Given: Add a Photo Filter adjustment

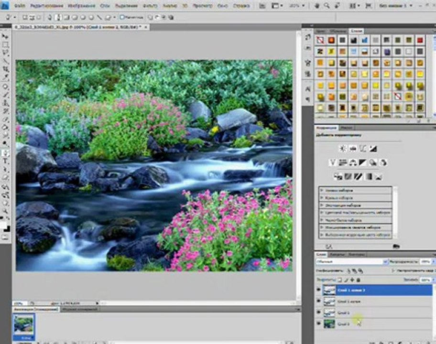Looking at the screenshot, I should pos(373,162).
